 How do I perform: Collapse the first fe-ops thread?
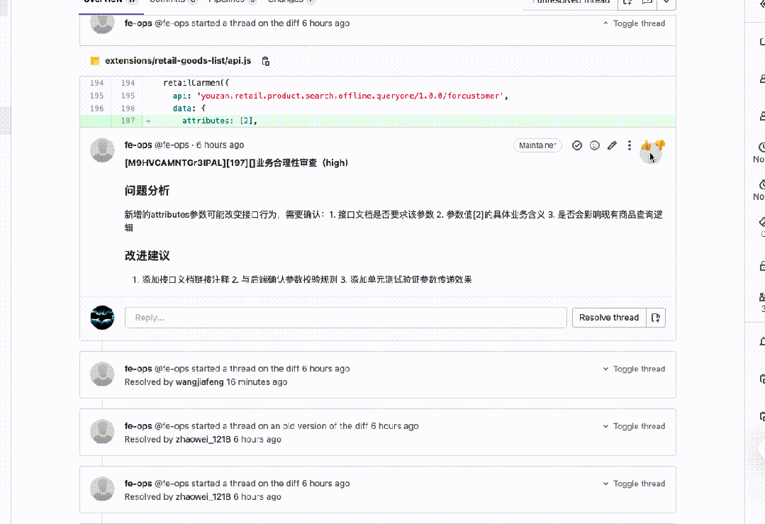click(x=633, y=23)
